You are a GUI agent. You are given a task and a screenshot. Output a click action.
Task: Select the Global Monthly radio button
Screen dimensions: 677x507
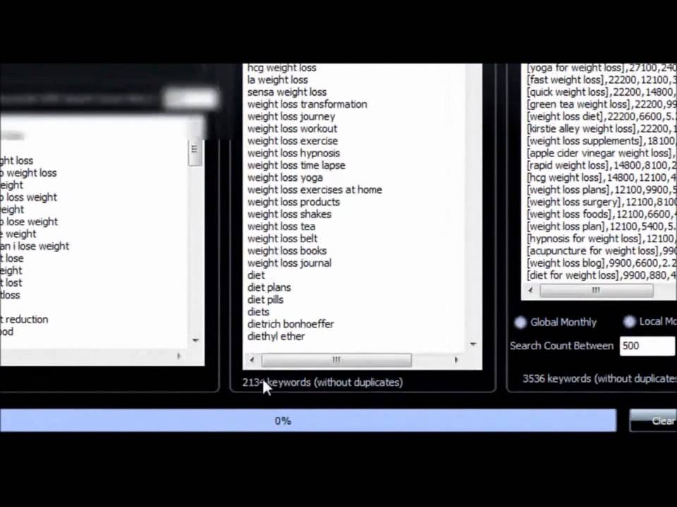[520, 322]
